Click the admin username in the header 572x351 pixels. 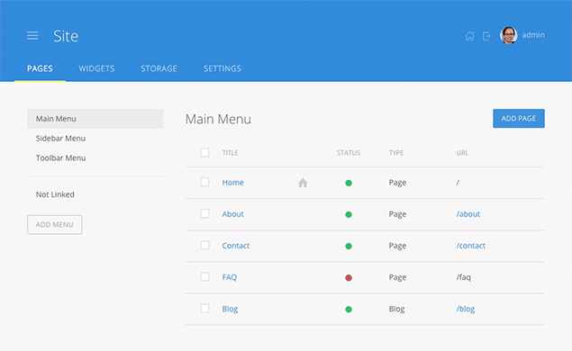533,35
